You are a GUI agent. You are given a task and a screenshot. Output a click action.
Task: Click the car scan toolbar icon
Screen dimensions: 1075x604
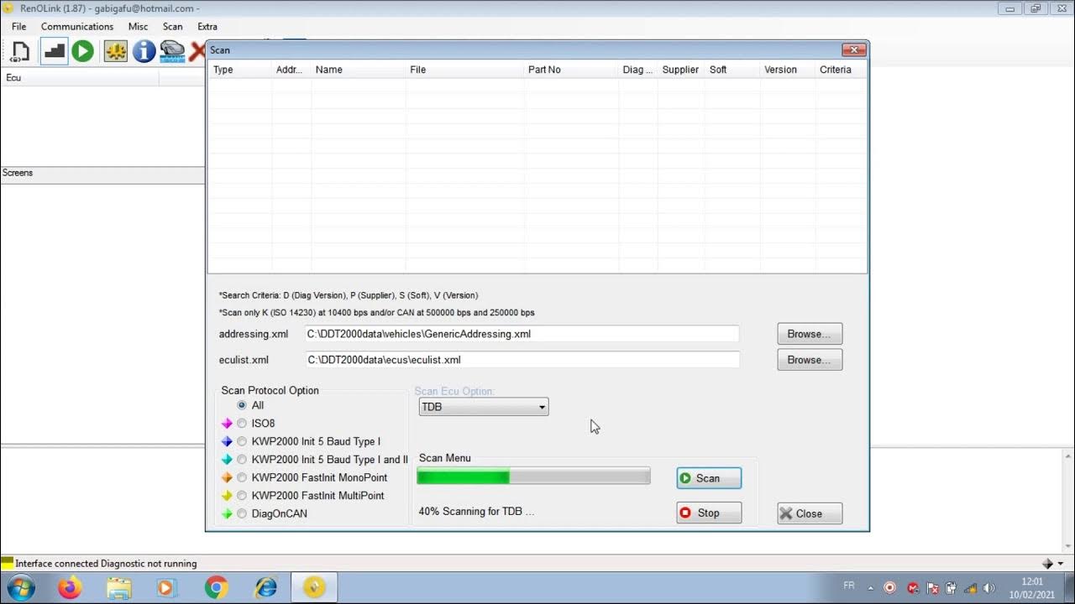[172, 51]
